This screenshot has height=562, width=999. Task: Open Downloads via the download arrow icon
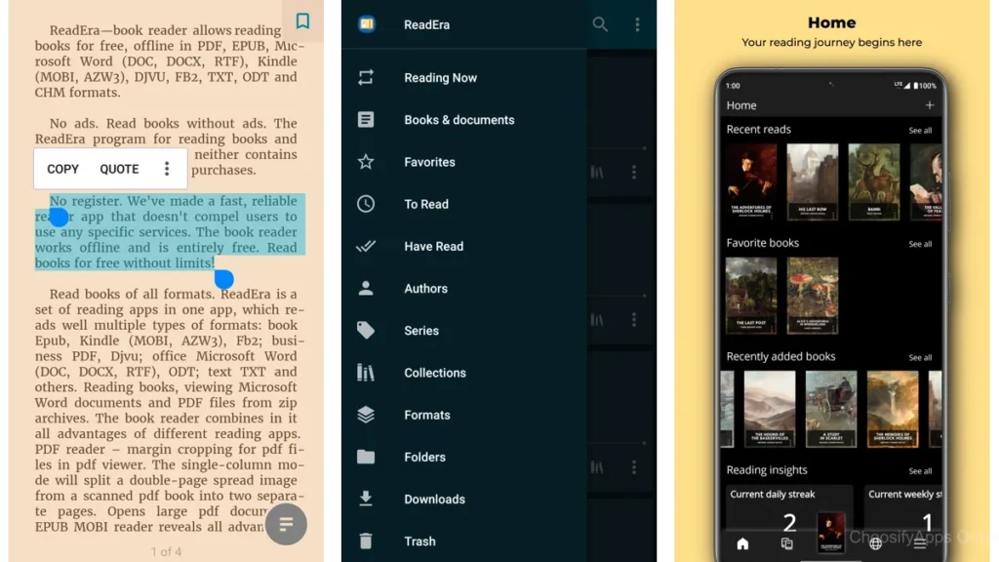pyautogui.click(x=365, y=499)
